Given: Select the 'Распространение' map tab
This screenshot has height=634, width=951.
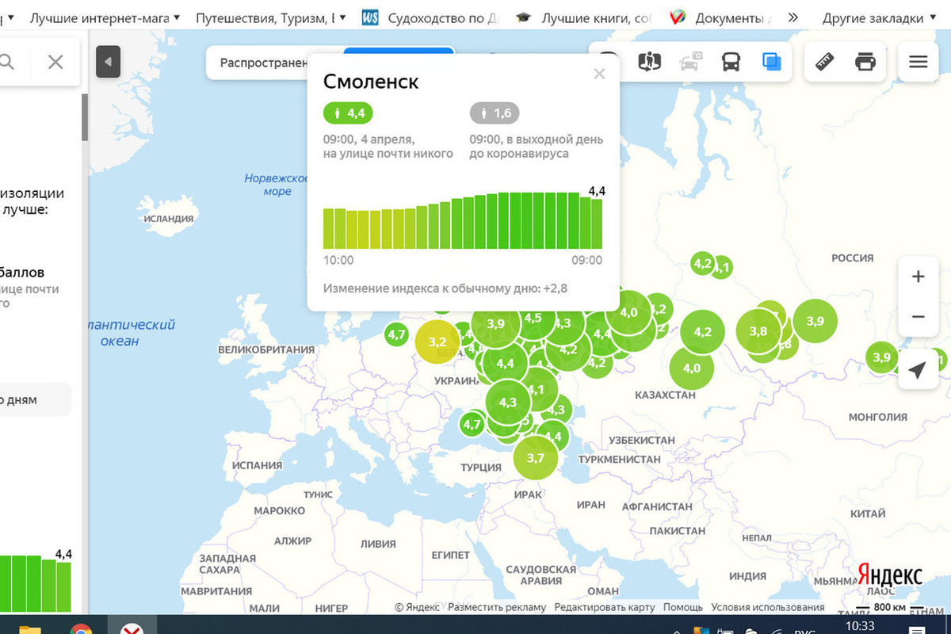Looking at the screenshot, I should [263, 63].
